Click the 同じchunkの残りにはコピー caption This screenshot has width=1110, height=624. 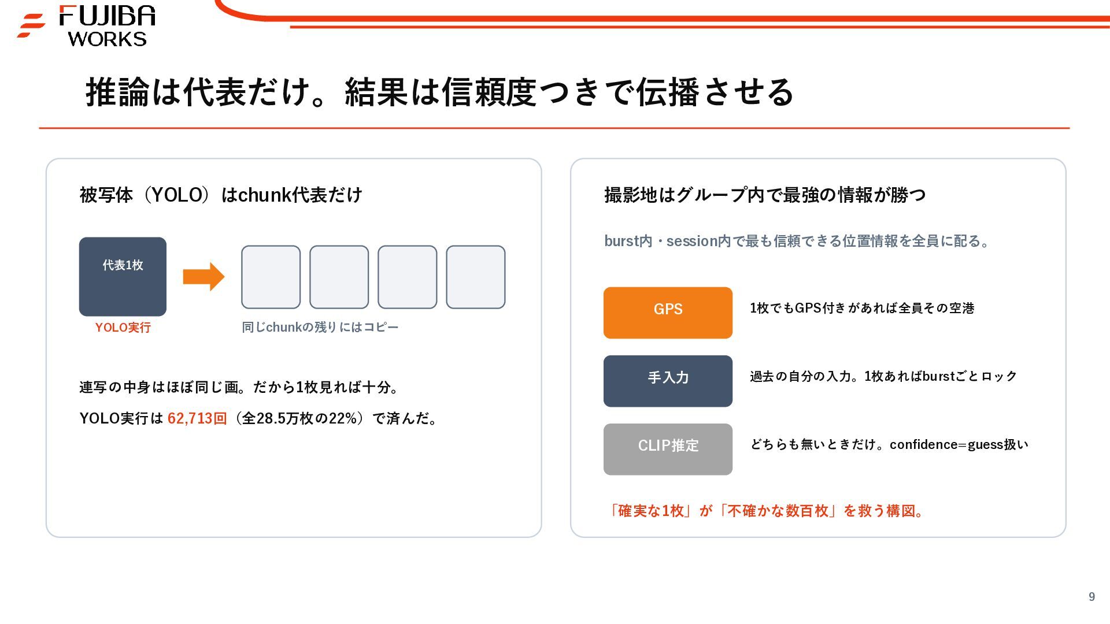320,327
